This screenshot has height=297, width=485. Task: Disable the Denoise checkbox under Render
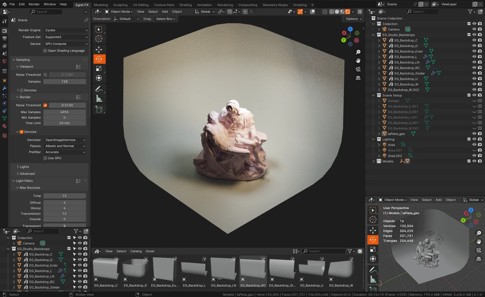pyautogui.click(x=22, y=132)
